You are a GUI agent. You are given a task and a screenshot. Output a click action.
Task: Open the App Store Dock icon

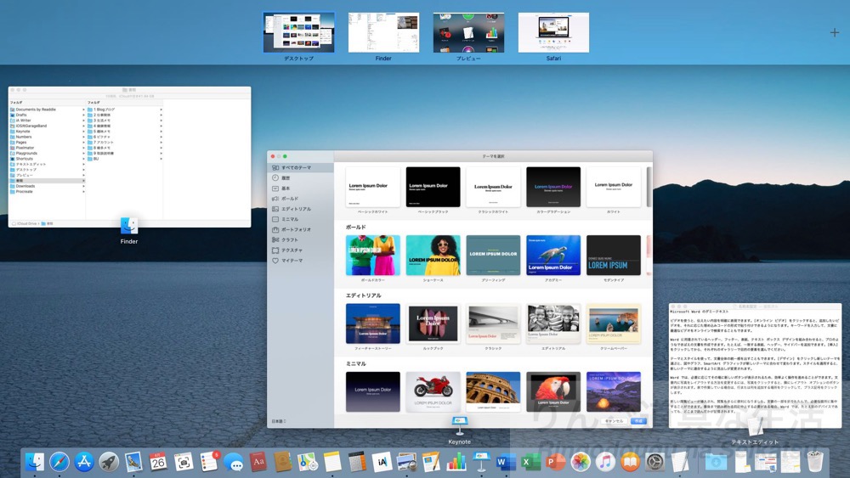(84, 462)
